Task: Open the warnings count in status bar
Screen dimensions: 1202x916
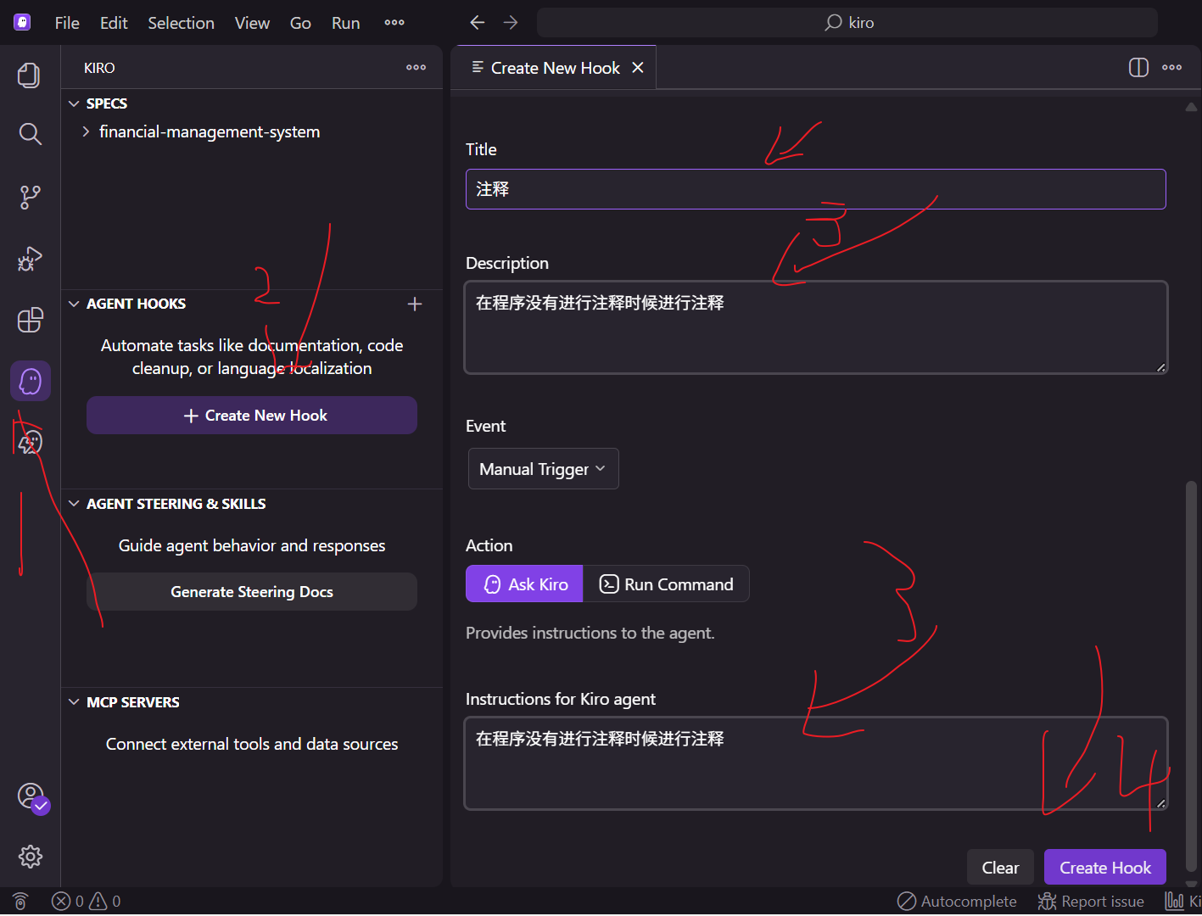Action: click(x=105, y=902)
